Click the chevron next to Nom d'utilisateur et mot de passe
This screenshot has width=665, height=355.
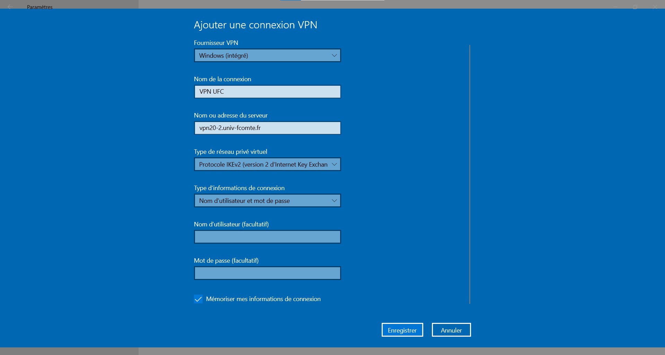click(x=334, y=200)
